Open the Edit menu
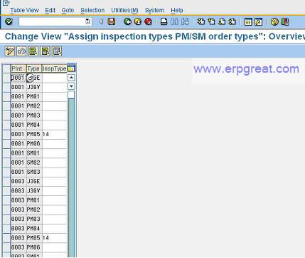This screenshot has width=305, height=258. [50, 10]
